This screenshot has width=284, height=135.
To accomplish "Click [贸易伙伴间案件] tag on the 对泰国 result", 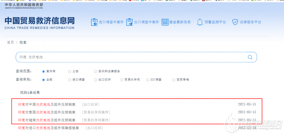I will pyautogui.click(x=96, y=112).
